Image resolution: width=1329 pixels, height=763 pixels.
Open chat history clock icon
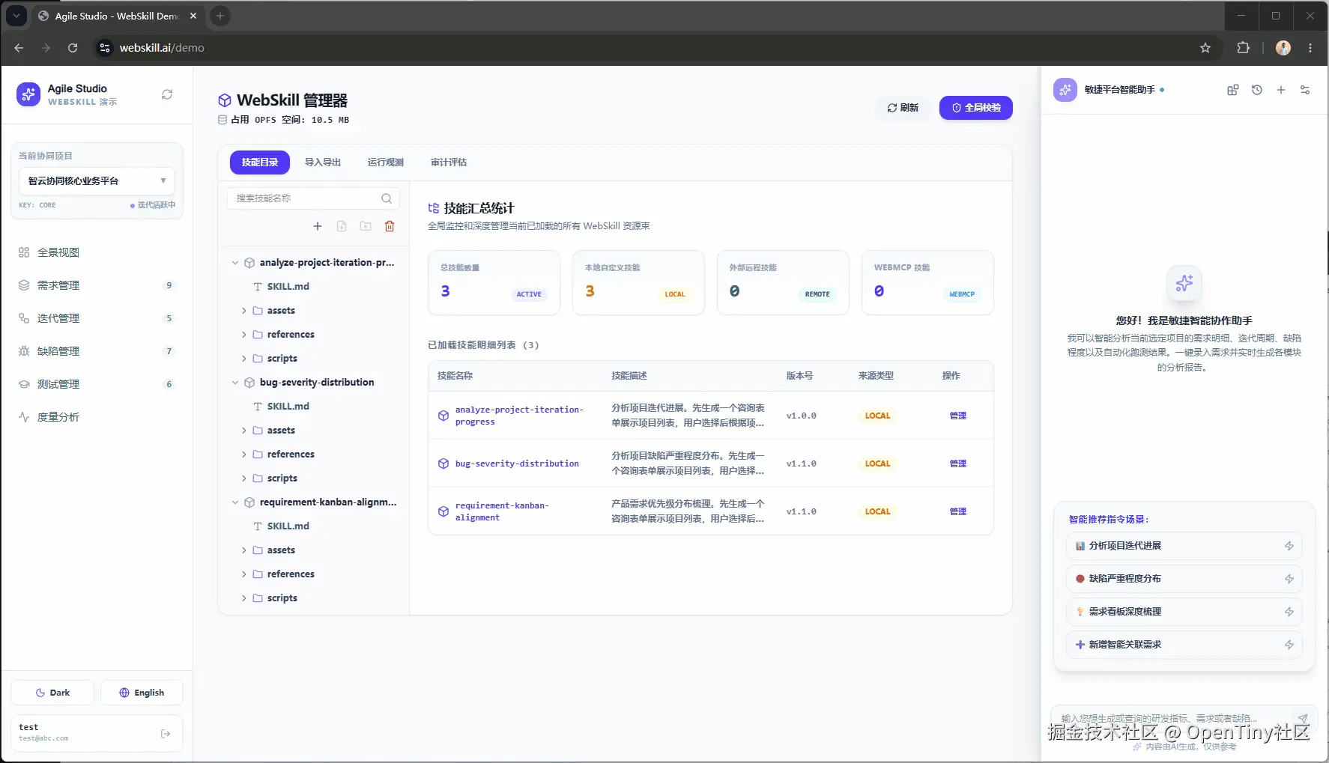click(x=1257, y=90)
